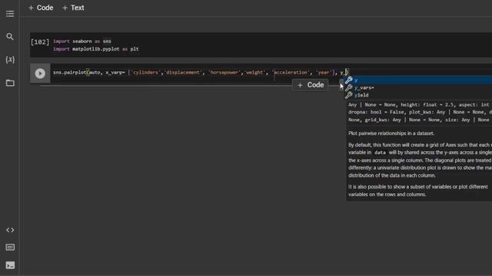Click 'Plot pairwise relationships in a dataset.' text

(391, 133)
